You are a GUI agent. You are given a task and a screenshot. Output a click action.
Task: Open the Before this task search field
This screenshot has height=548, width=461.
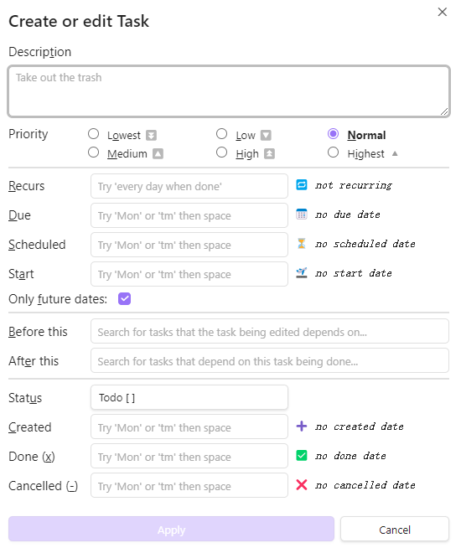(269, 331)
